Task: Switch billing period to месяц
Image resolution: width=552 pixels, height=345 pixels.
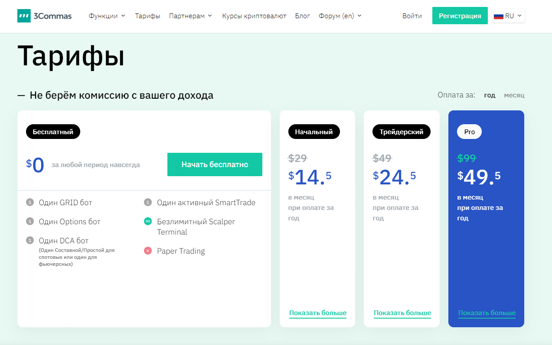Action: [514, 95]
